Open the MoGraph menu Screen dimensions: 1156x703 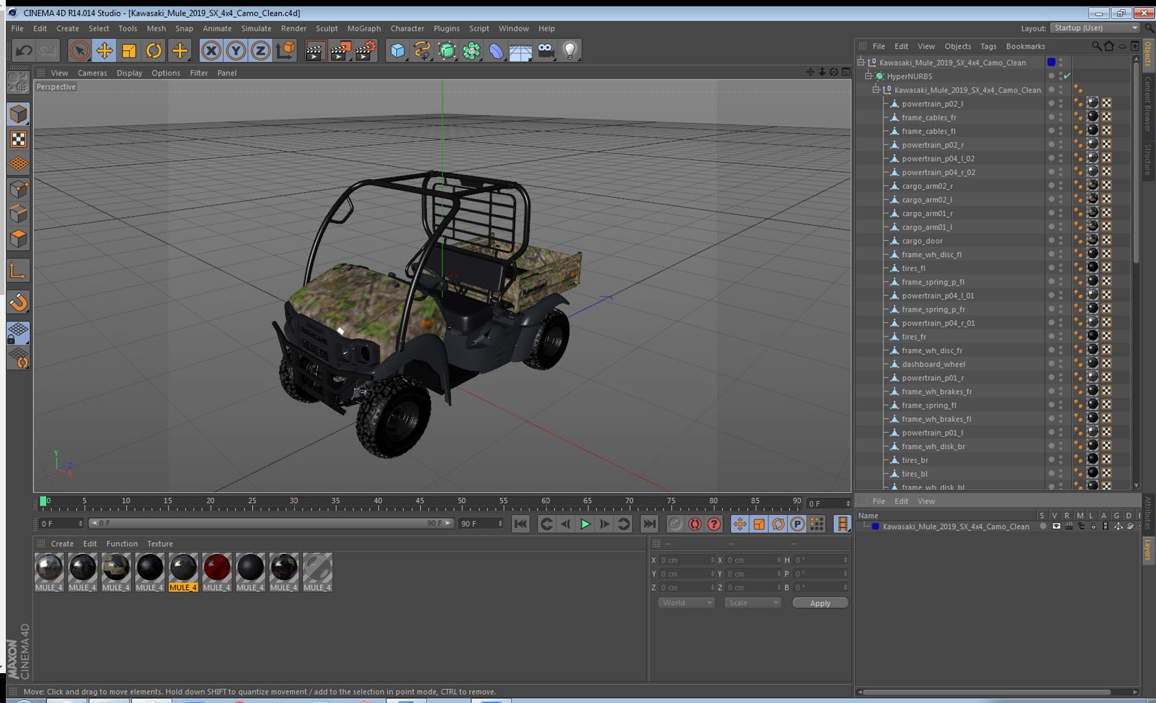point(364,29)
